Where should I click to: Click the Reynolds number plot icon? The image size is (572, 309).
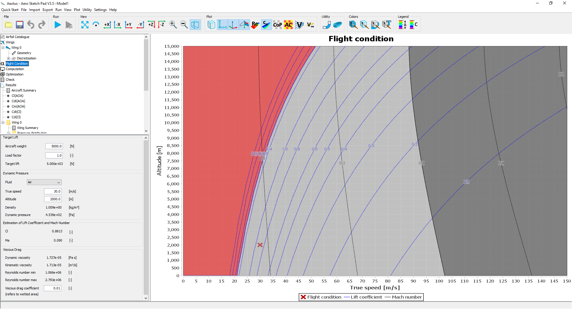pos(255,25)
